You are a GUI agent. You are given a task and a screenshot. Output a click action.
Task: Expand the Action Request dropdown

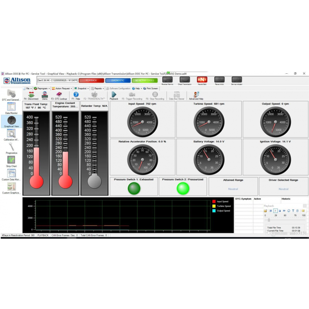click(x=62, y=88)
